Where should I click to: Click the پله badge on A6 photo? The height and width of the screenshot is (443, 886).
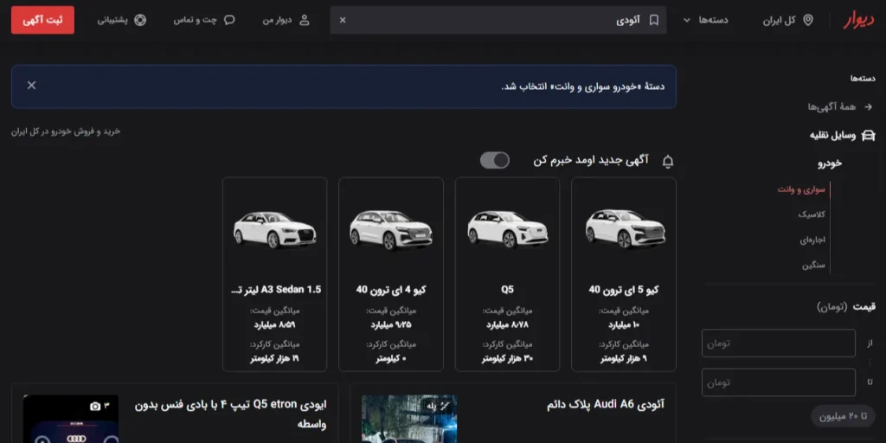click(x=439, y=406)
